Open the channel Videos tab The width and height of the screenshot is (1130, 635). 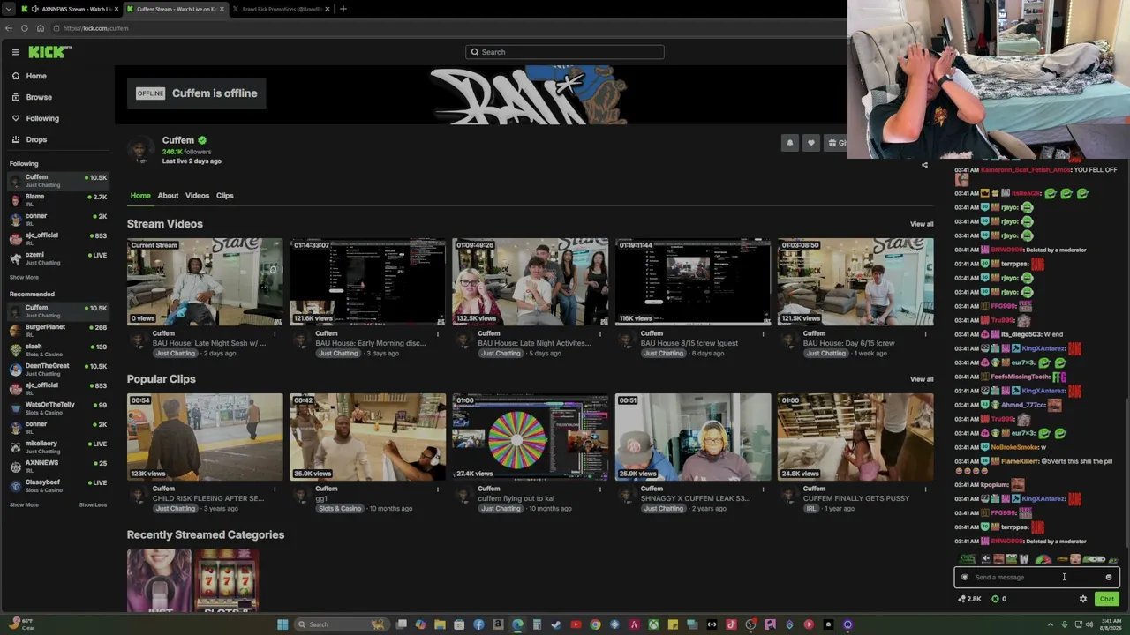click(x=197, y=196)
